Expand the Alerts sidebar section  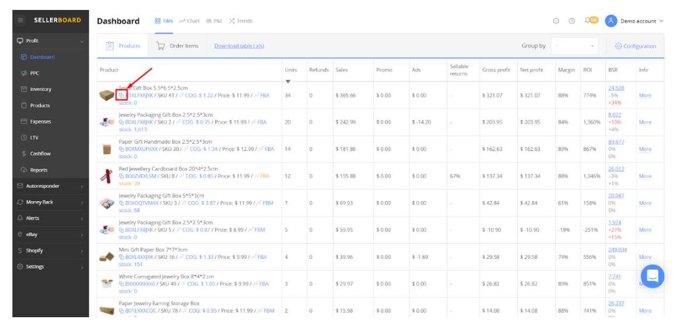coord(50,218)
